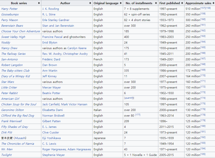Open Jeff Kinney author link

coord(49,76)
